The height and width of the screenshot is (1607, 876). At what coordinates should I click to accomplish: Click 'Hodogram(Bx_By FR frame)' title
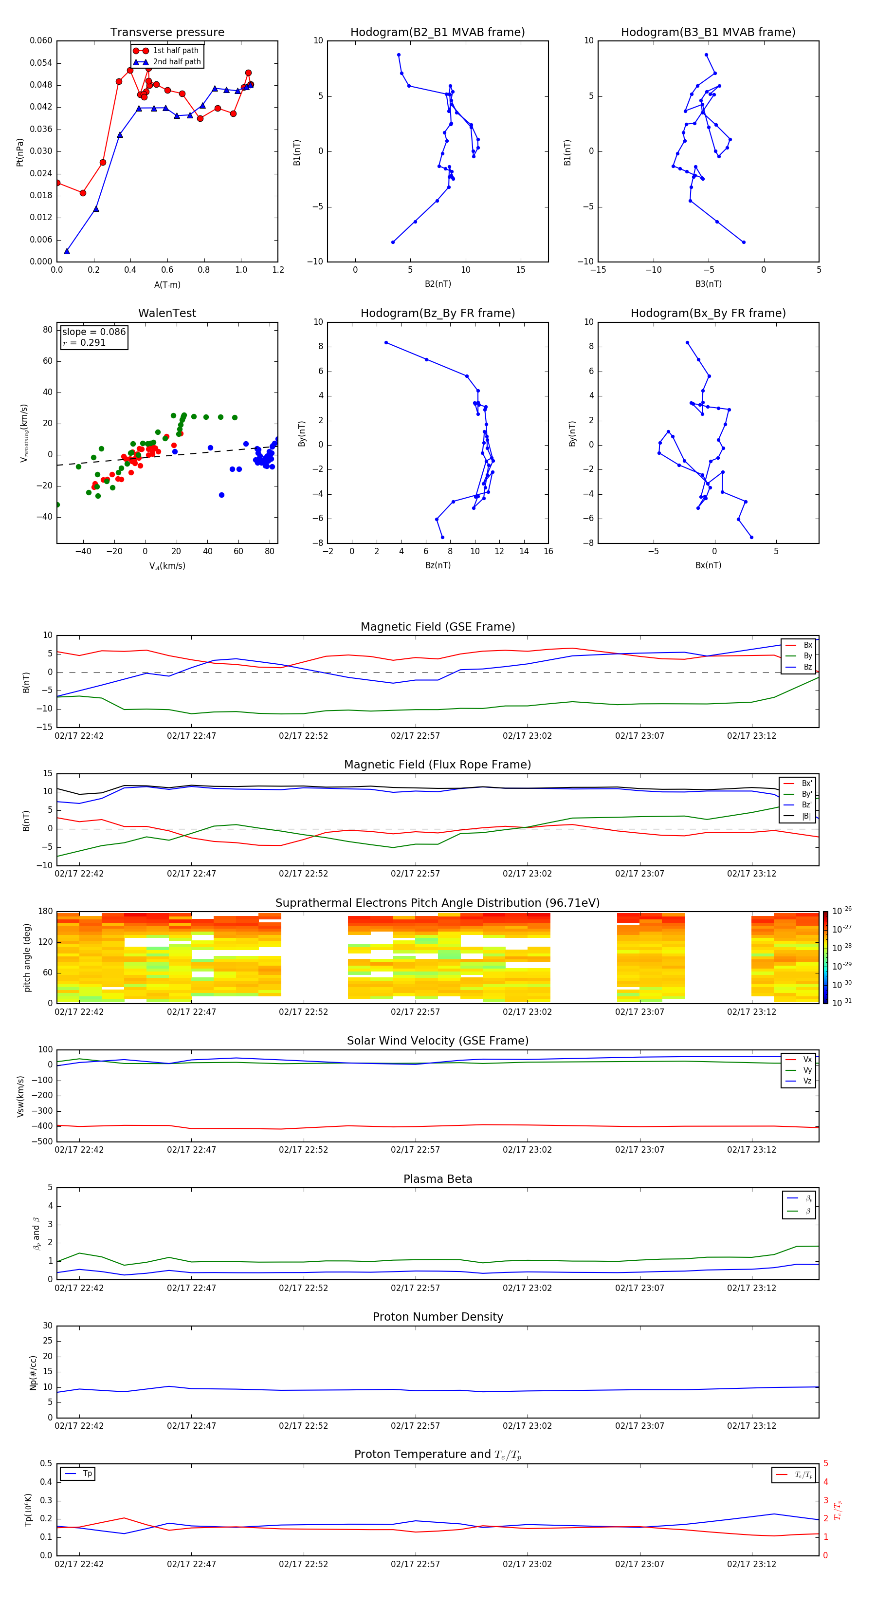tap(708, 313)
